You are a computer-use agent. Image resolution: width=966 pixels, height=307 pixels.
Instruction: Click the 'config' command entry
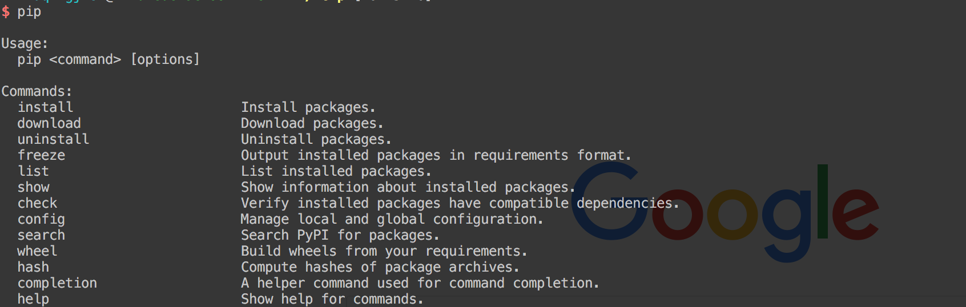point(41,220)
